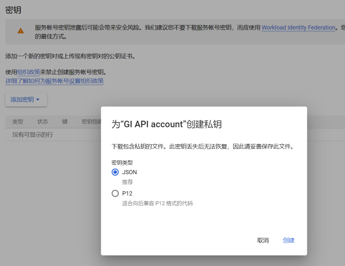The image size is (345, 266).
Task: Click the 键 column header
Action: click(x=65, y=122)
